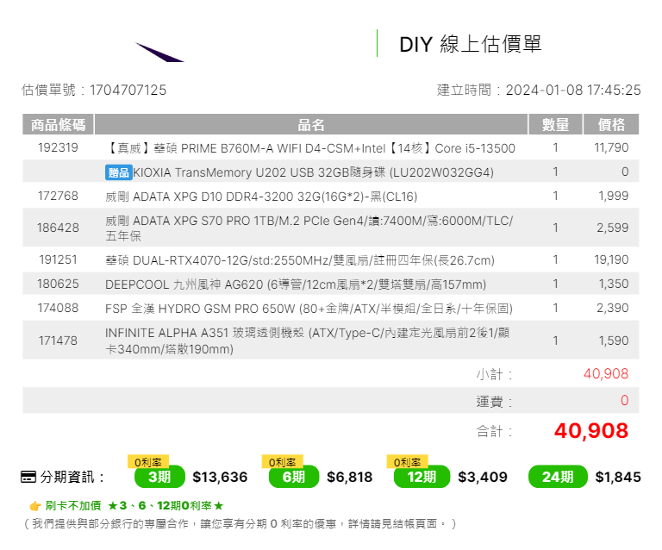The image size is (662, 550).
Task: Click product barcode 192319
Action: 58,147
